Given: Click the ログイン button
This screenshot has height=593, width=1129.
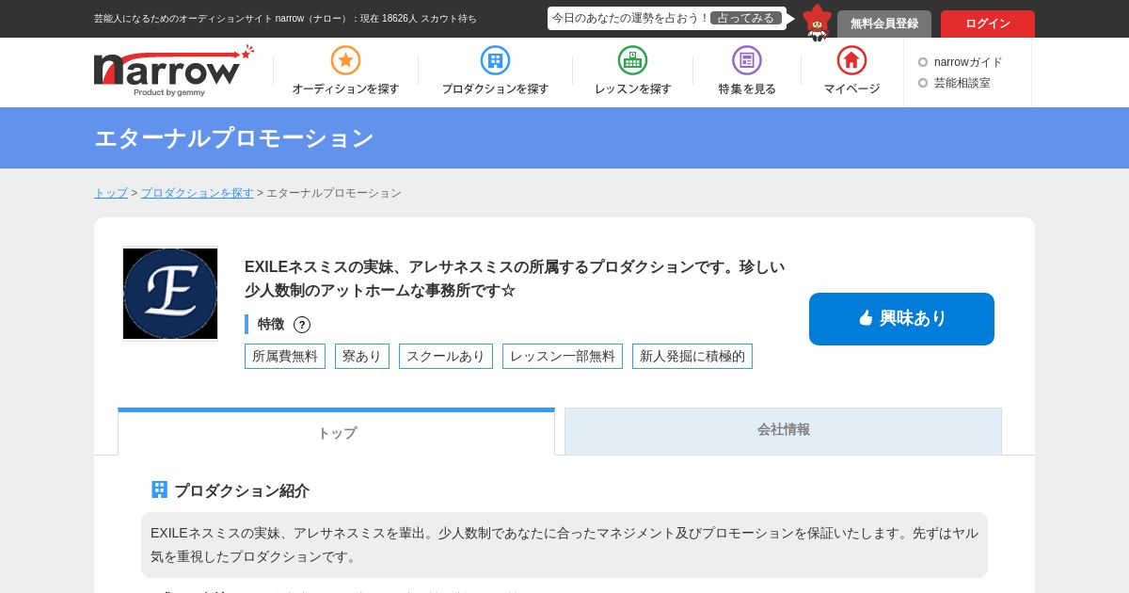Looking at the screenshot, I should 988,24.
